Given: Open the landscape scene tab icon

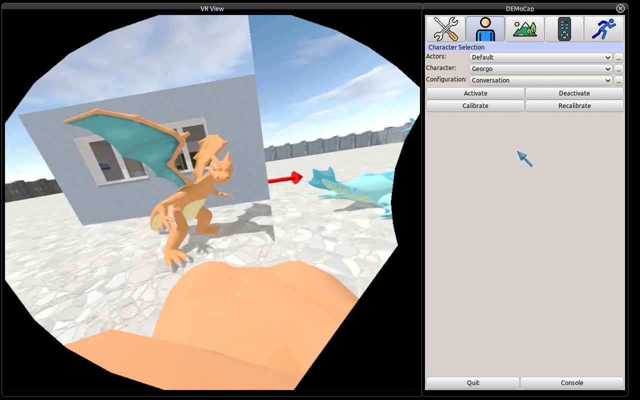Looking at the screenshot, I should [x=524, y=28].
